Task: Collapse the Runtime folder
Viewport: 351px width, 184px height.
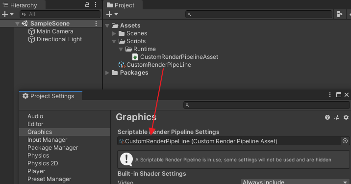Action: pos(121,49)
